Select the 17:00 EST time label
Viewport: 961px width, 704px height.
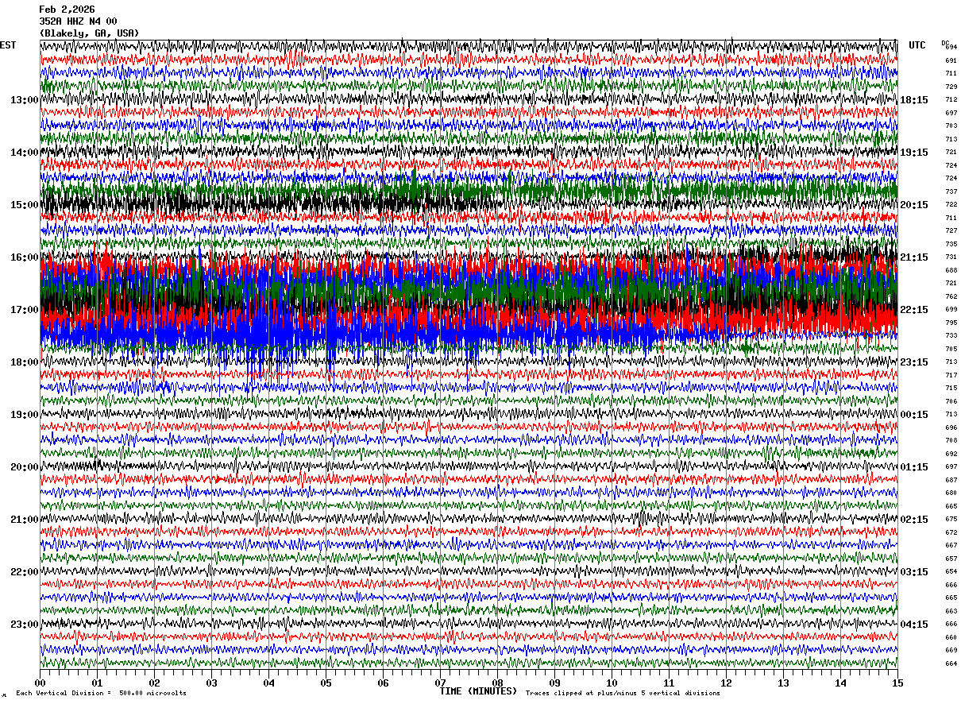(x=25, y=310)
